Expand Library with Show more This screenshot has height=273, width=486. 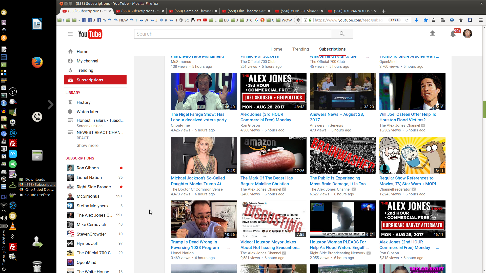click(88, 145)
